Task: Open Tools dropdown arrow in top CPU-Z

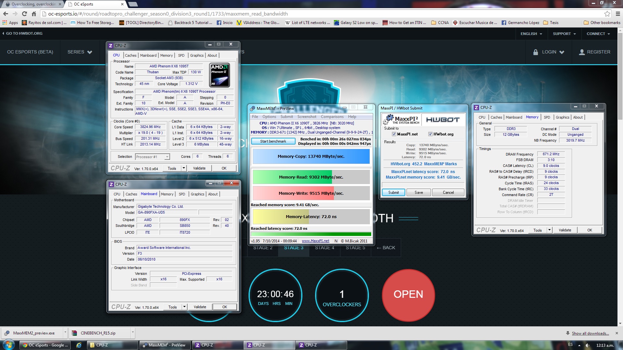Action: (184, 168)
